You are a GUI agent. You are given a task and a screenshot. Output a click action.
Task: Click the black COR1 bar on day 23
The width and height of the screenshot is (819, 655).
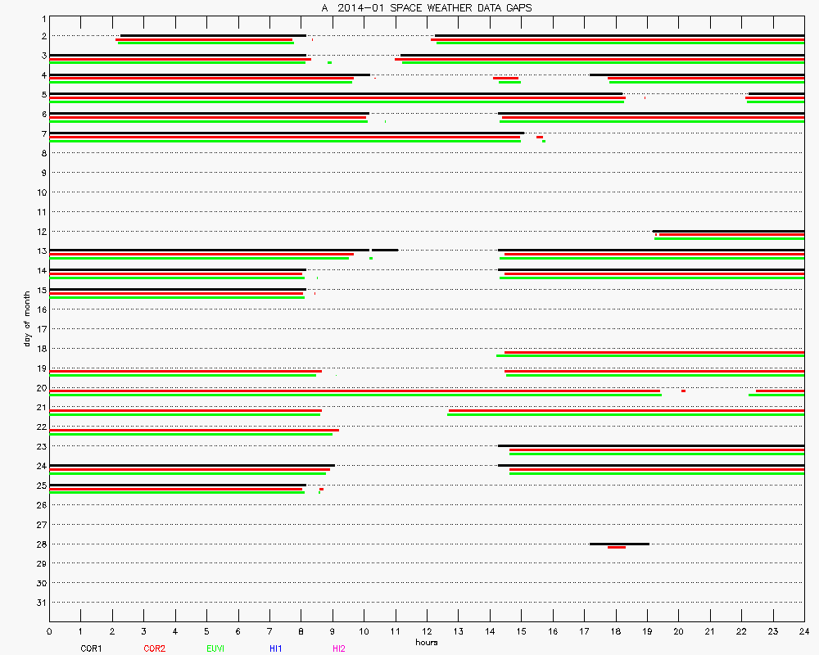click(x=651, y=445)
